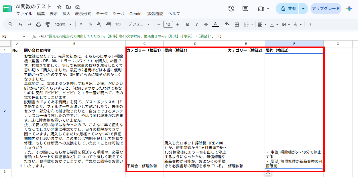This screenshot has height=177, width=358.
Task: Start a video meeting camera icon
Action: (x=261, y=9)
